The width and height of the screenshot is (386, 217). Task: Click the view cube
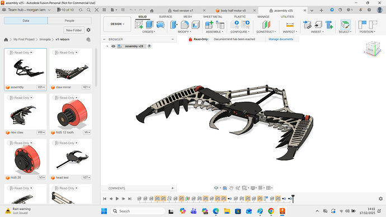pos(372,49)
